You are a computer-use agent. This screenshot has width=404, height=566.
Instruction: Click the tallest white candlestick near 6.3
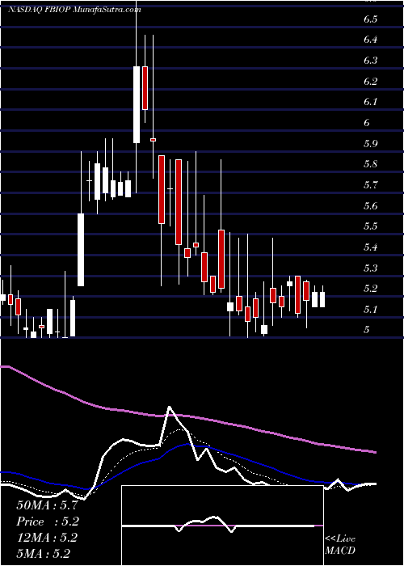[x=137, y=104]
